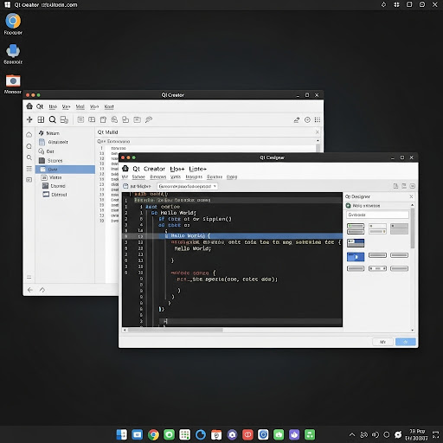Click the home icon in Qt Creator left sidebar
This screenshot has height=443, width=443.
pos(29,134)
